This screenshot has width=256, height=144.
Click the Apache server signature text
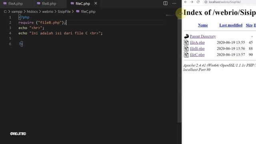(x=220, y=68)
